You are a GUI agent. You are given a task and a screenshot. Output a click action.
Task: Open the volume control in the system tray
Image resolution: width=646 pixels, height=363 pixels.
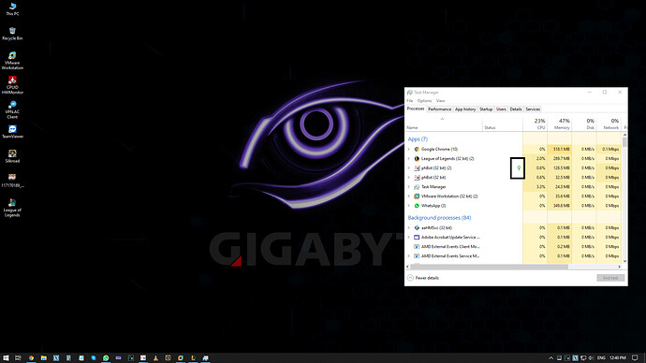tap(591, 358)
